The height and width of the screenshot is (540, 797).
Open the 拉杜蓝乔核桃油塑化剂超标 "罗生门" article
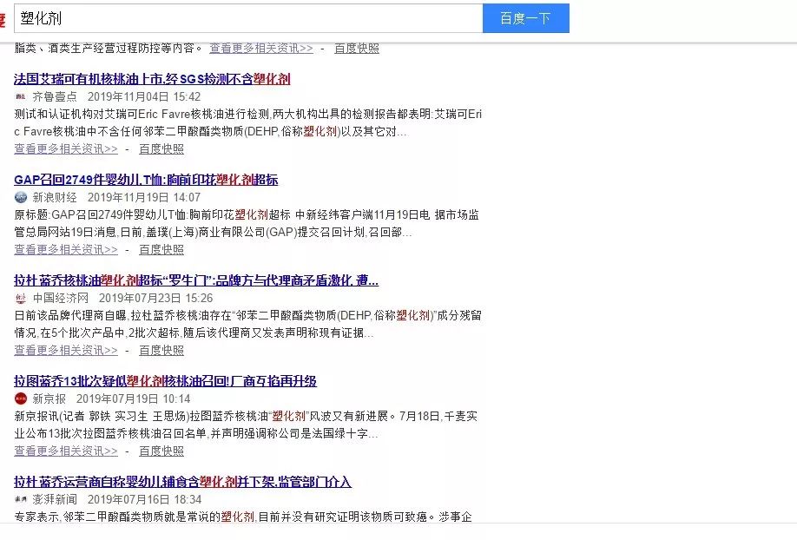coord(196,280)
